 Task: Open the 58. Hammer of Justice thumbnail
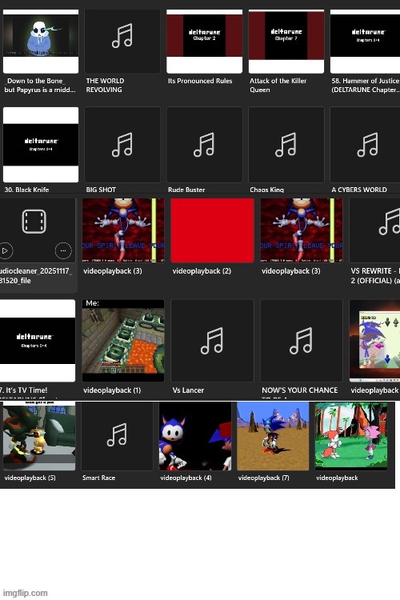pyautogui.click(x=365, y=42)
